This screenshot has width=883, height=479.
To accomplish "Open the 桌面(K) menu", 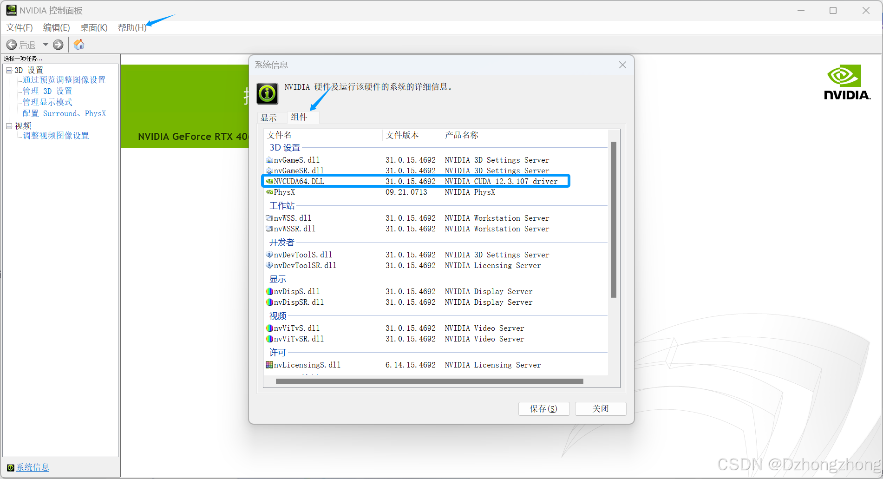I will [94, 27].
